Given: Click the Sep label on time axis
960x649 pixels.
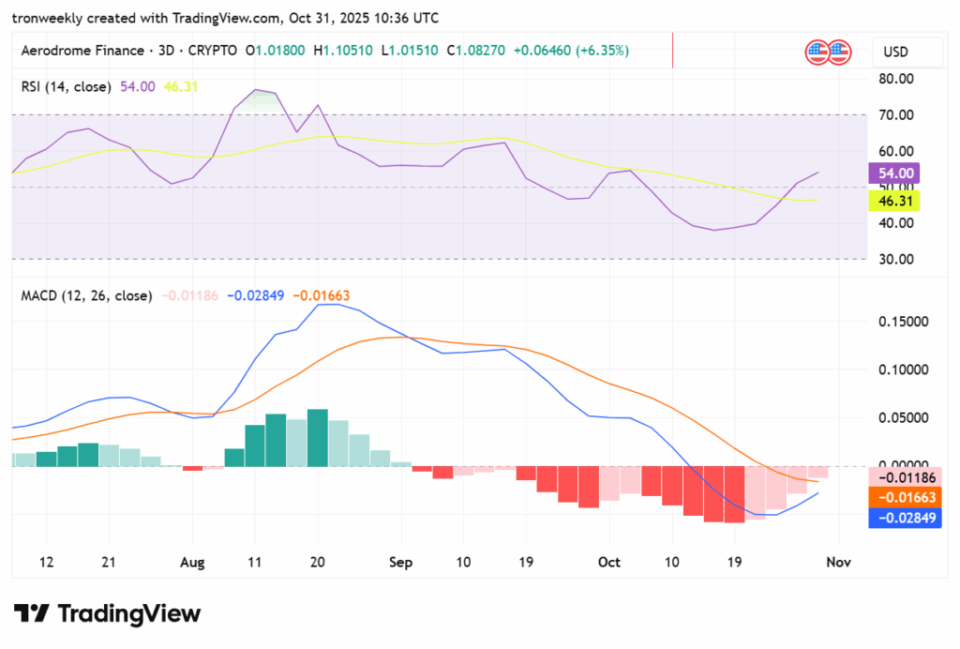Looking at the screenshot, I should click(400, 563).
